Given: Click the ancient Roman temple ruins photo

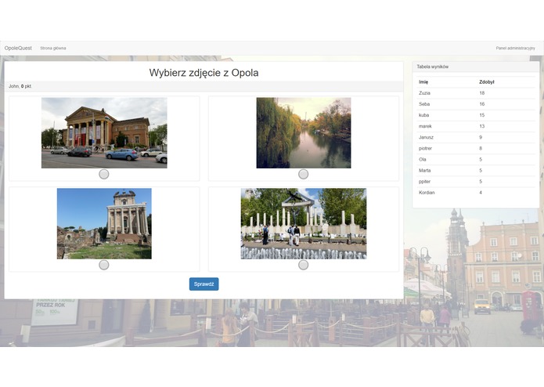Looking at the screenshot, I should (104, 223).
